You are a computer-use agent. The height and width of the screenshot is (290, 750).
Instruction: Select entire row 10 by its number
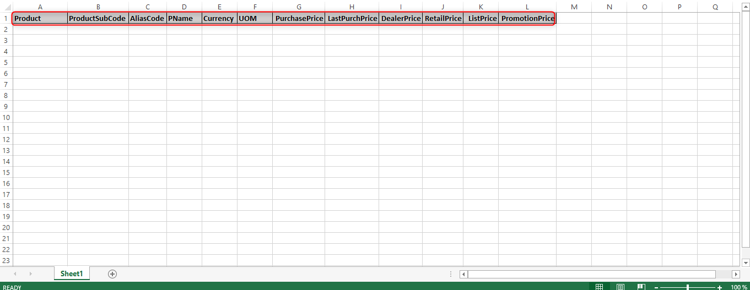click(6, 117)
